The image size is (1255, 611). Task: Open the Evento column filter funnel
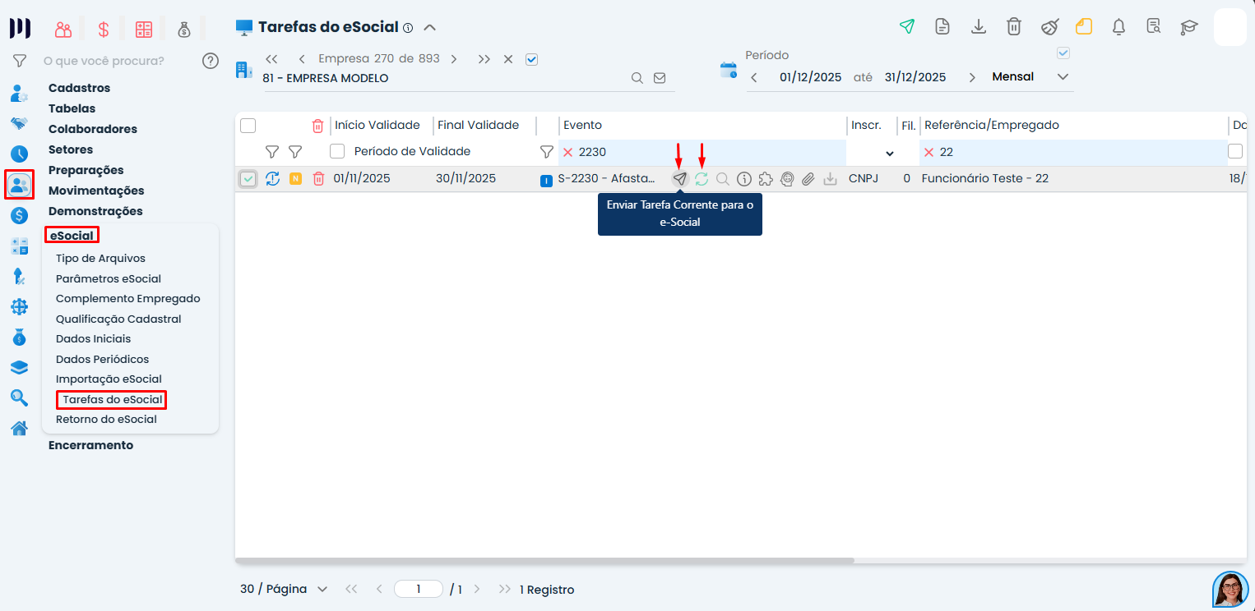[546, 151]
